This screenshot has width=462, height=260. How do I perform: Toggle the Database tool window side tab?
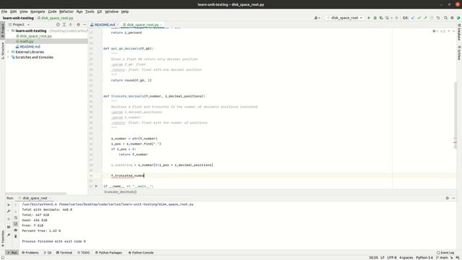click(459, 32)
